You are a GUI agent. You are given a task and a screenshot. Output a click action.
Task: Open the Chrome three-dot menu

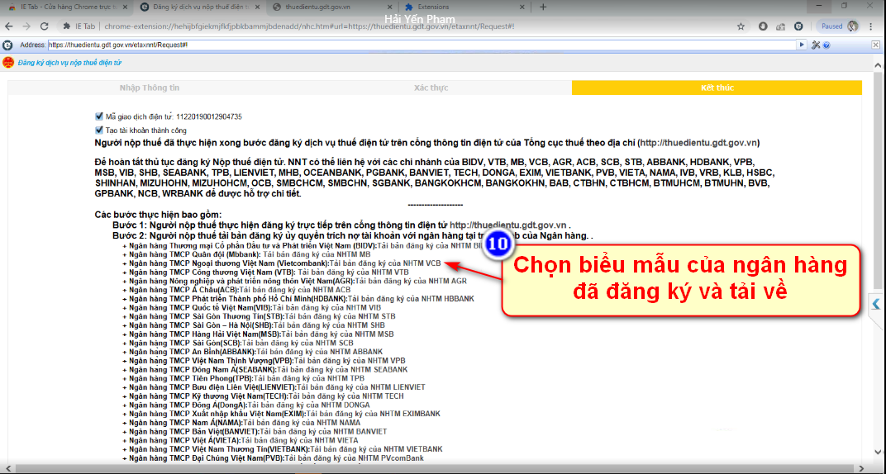(x=873, y=26)
